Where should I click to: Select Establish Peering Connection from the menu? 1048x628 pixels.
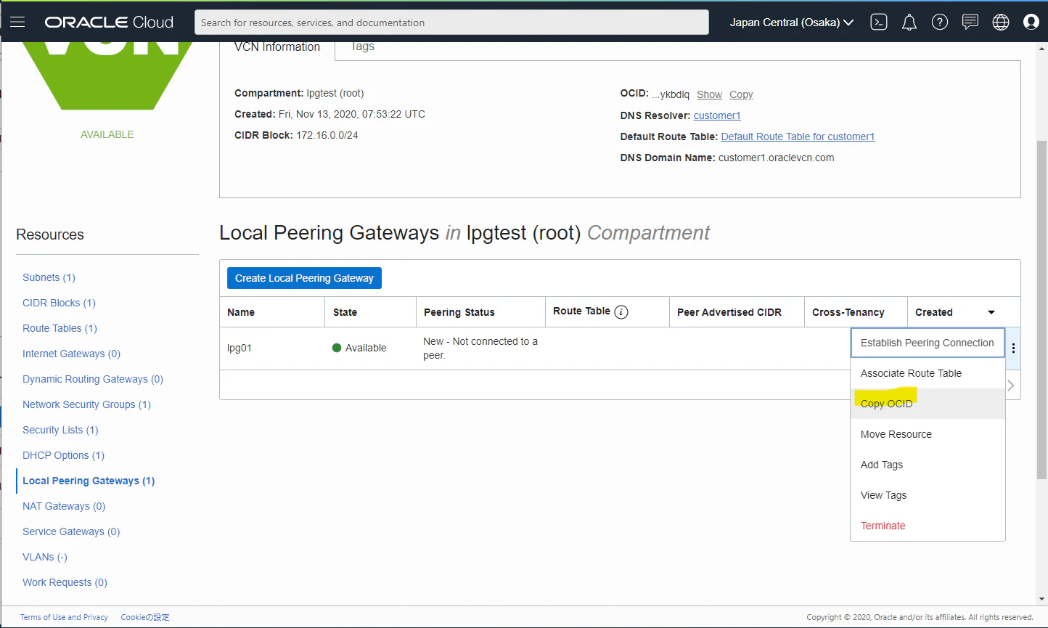click(x=928, y=343)
